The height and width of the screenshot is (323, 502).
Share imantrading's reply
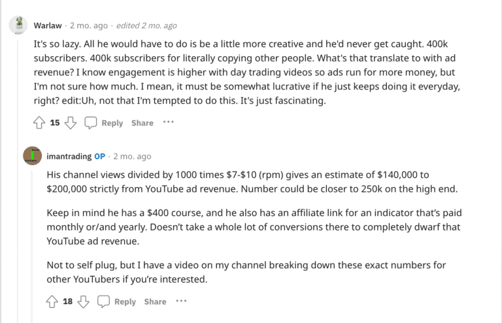pyautogui.click(x=155, y=301)
